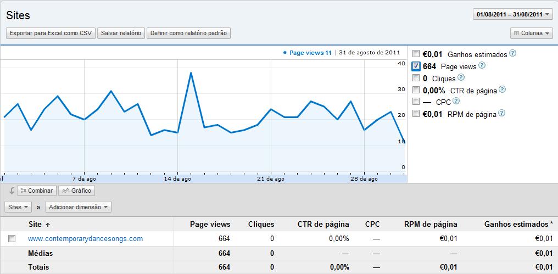
Task: Open help icon for RPM de página
Action: [501, 114]
